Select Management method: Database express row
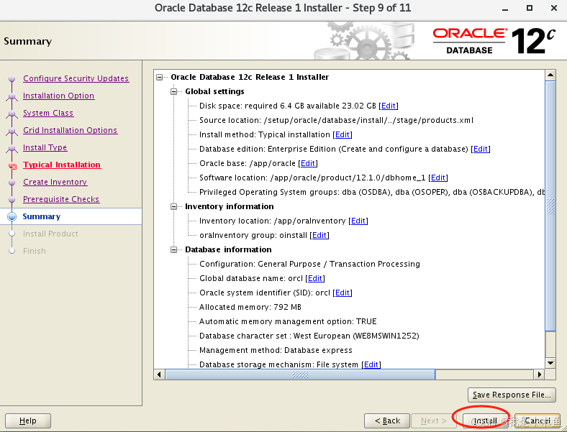 [x=276, y=350]
